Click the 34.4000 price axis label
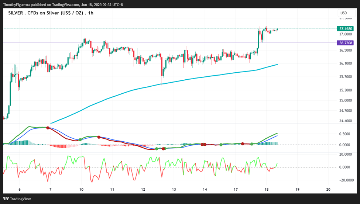Viewport: 360px width, 204px height. [346, 121]
